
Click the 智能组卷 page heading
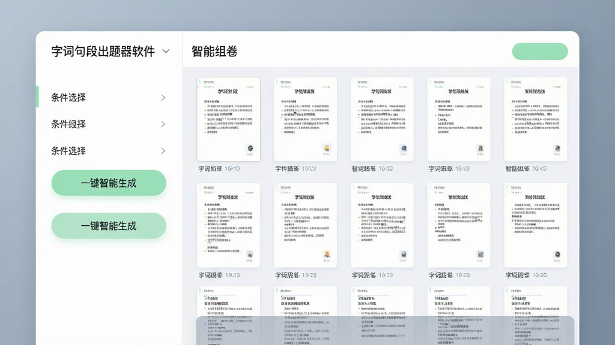pos(214,52)
